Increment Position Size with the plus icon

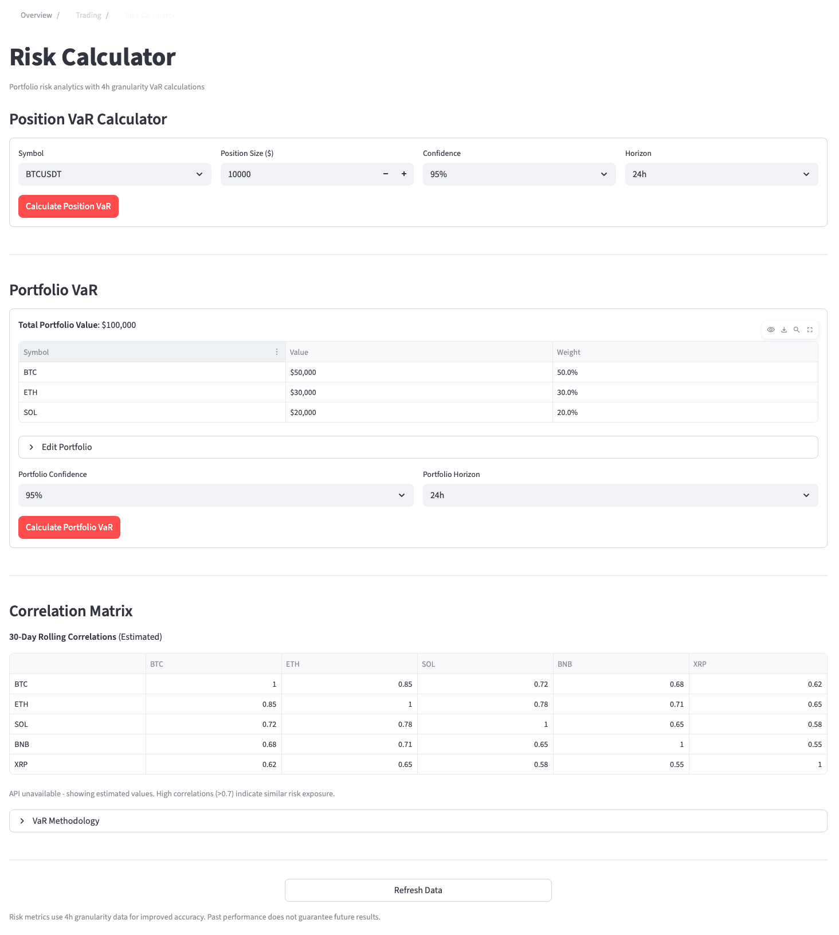tap(403, 174)
